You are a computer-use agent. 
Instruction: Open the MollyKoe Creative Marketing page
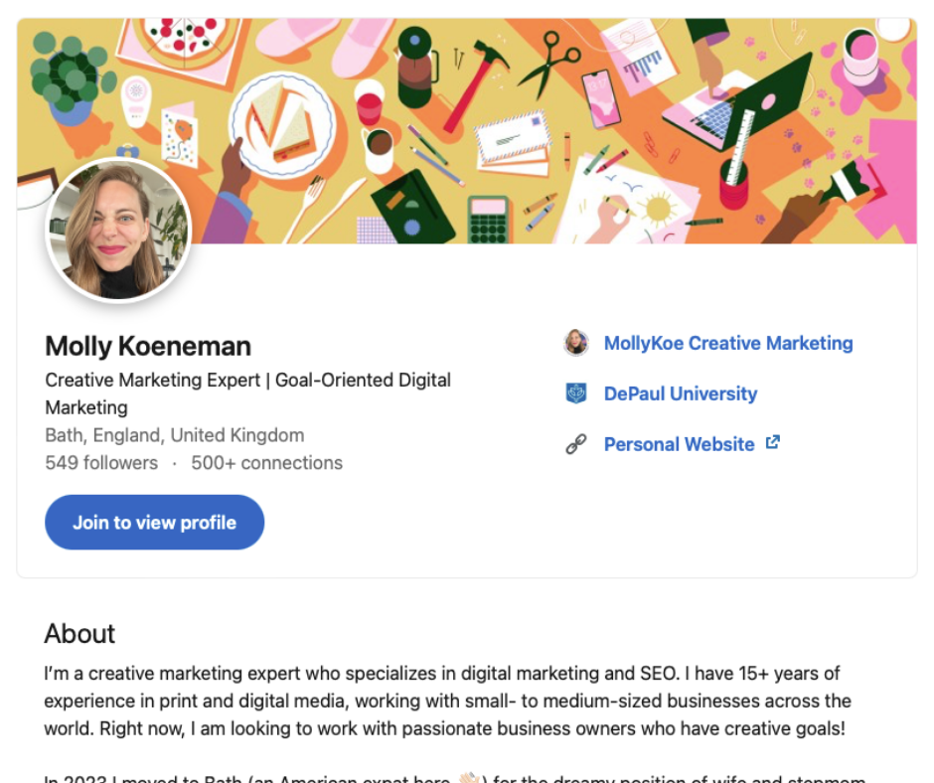coord(728,343)
